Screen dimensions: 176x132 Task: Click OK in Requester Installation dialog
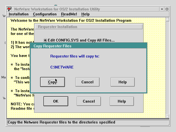[56, 101]
